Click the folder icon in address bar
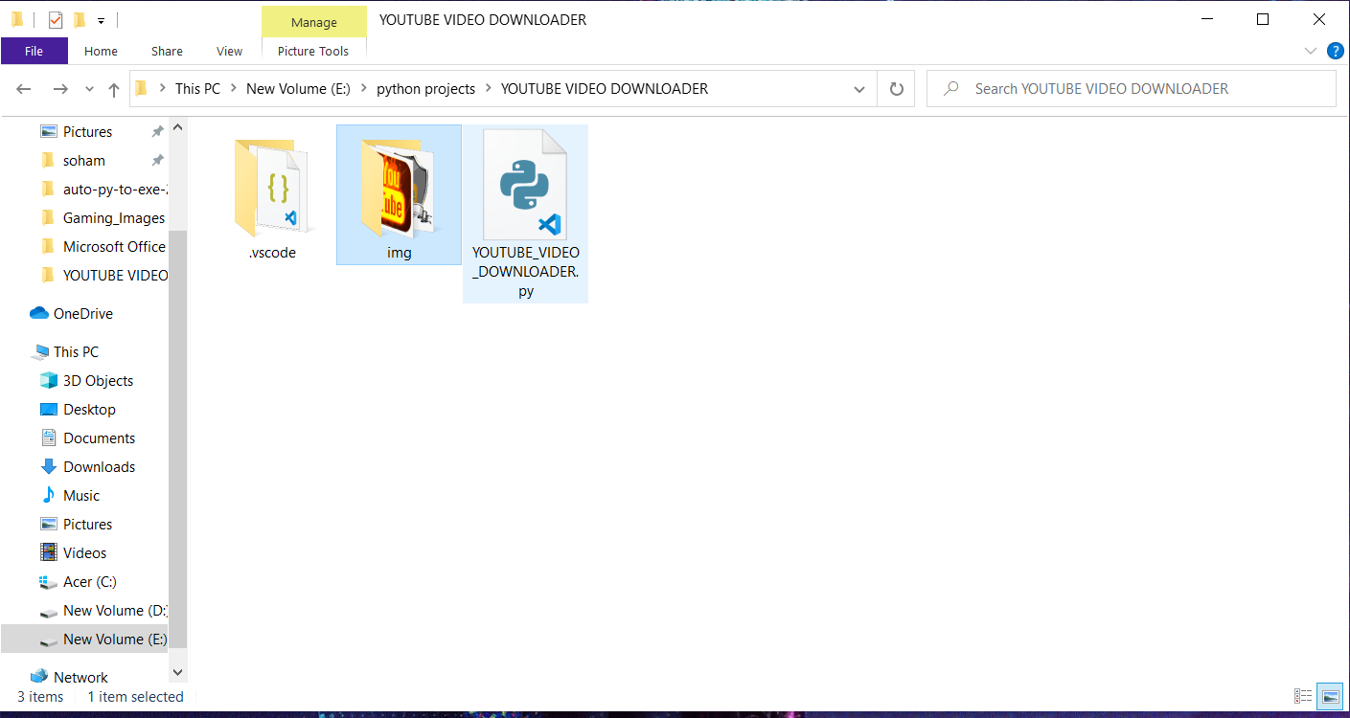Screen dimensions: 1350x718 pyautogui.click(x=142, y=89)
